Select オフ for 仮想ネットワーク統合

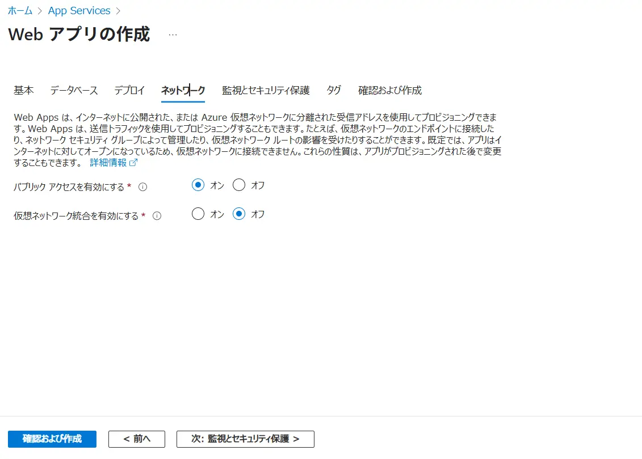coord(239,214)
